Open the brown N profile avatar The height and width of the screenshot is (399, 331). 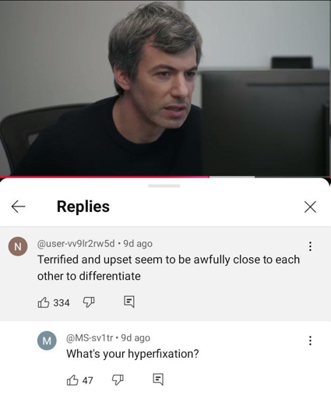click(x=18, y=246)
